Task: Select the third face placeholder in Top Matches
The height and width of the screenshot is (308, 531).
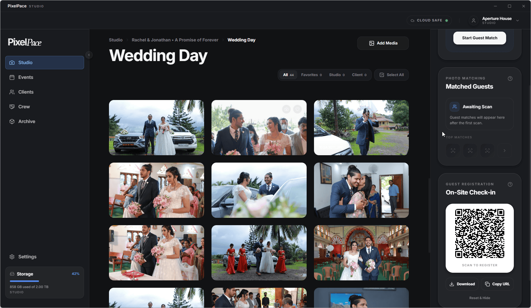Action: [x=487, y=151]
